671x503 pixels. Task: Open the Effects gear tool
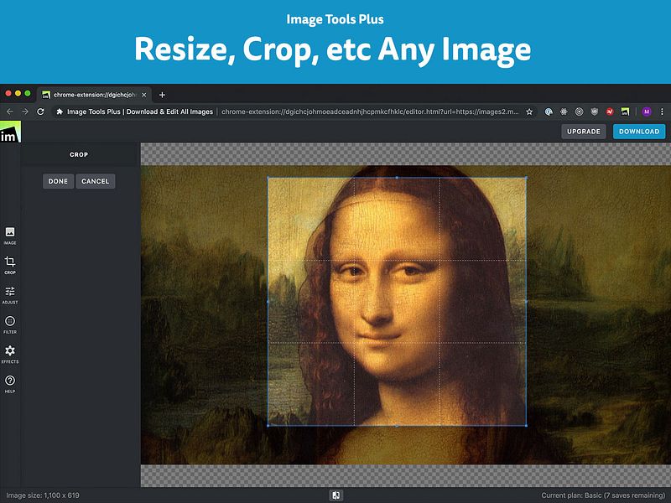(x=10, y=355)
